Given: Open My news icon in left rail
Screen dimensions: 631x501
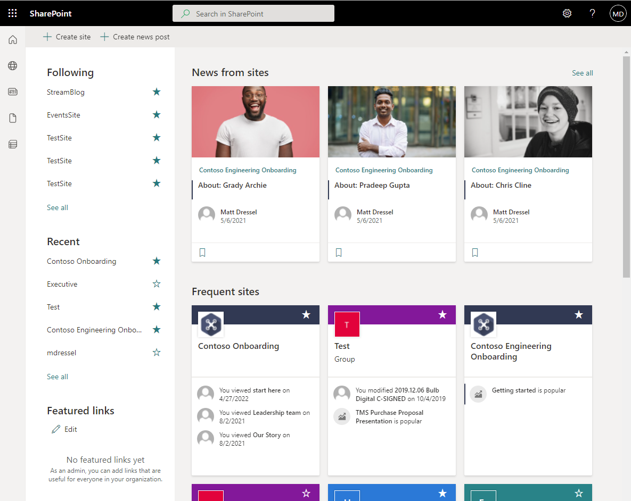Looking at the screenshot, I should 13,91.
